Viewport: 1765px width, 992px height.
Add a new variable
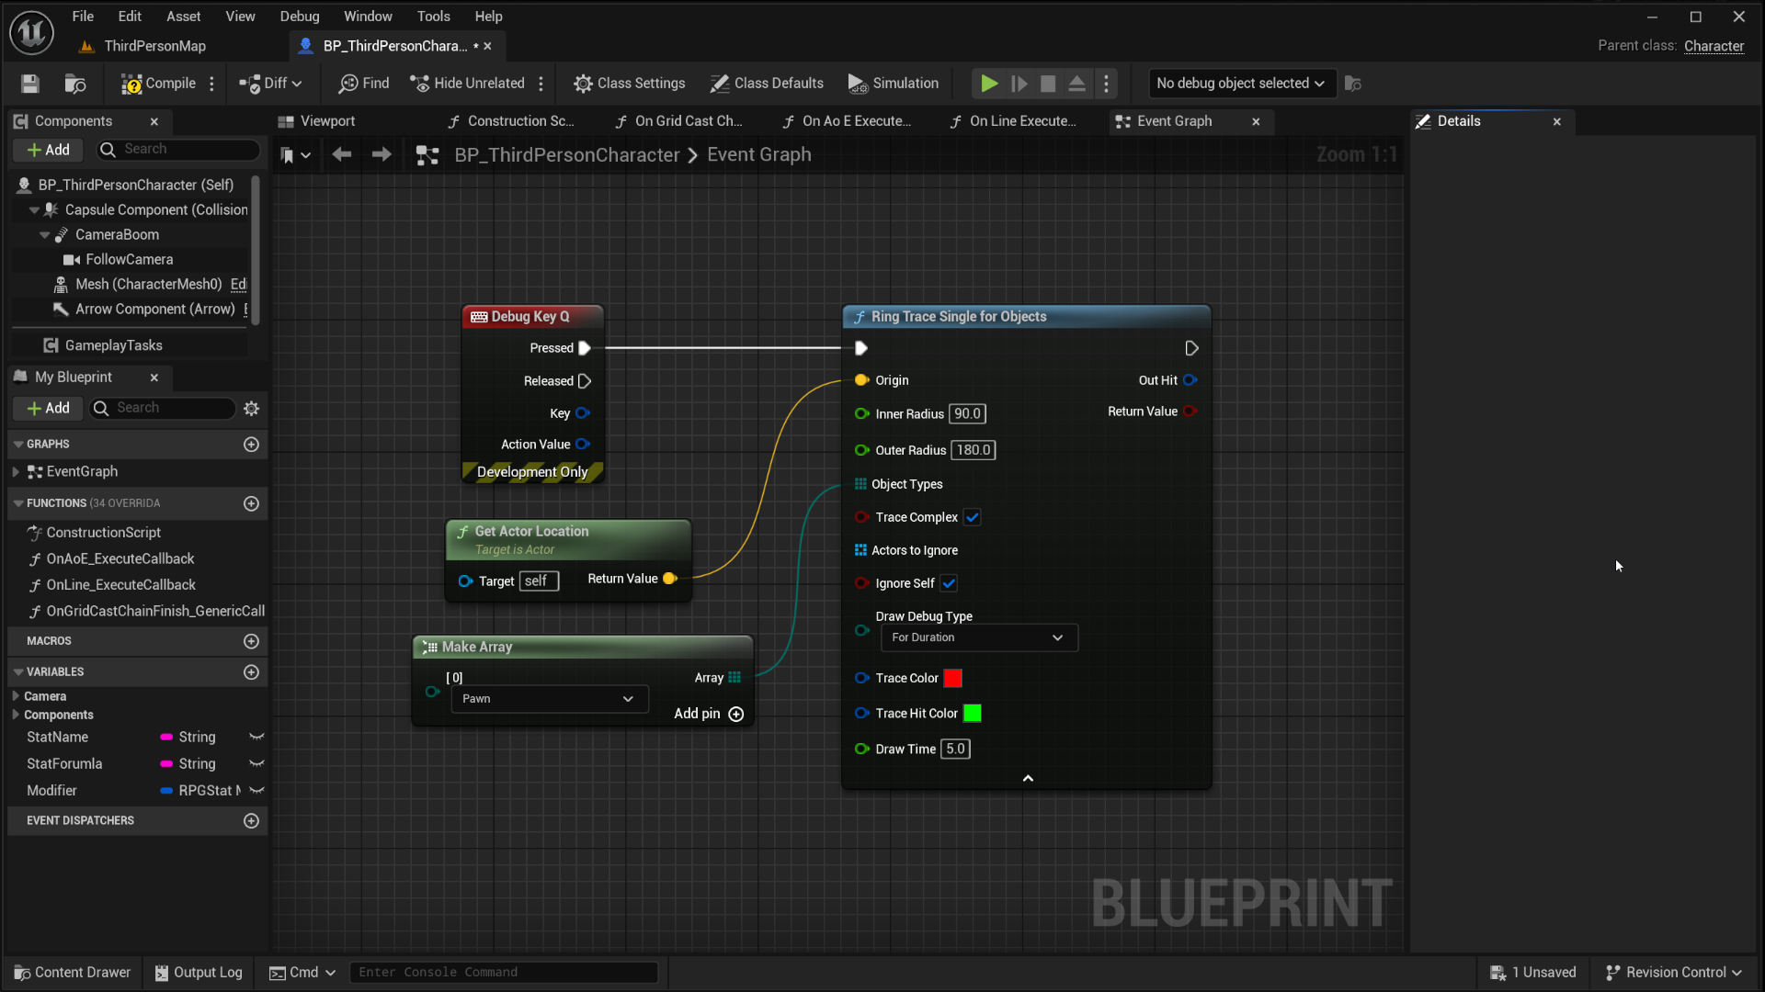[251, 672]
